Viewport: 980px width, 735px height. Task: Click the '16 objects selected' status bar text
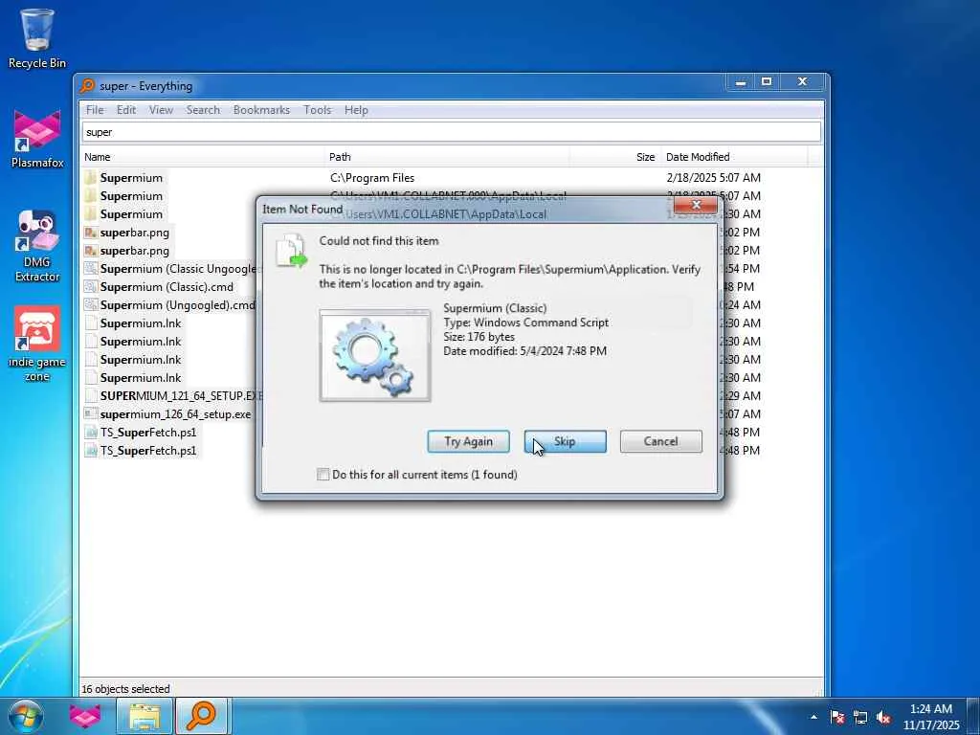tap(125, 689)
